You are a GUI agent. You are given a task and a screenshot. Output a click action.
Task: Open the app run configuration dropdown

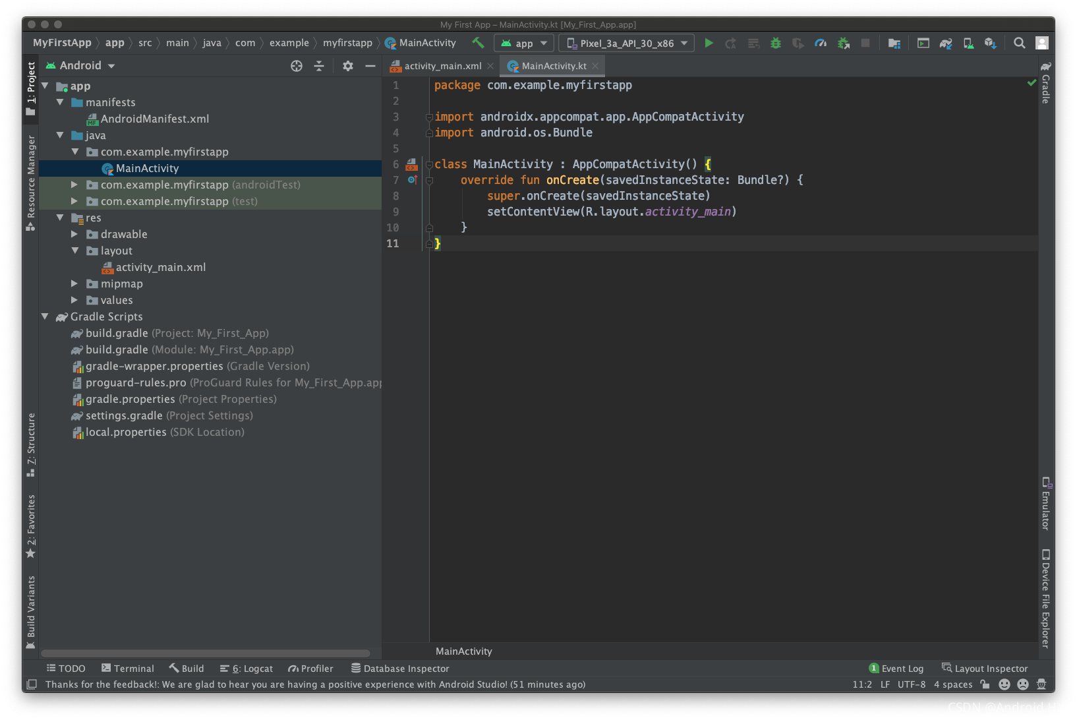[x=524, y=43]
